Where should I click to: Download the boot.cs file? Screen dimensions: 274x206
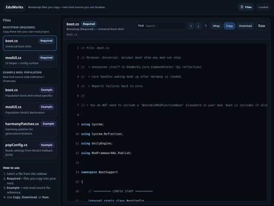point(246,26)
